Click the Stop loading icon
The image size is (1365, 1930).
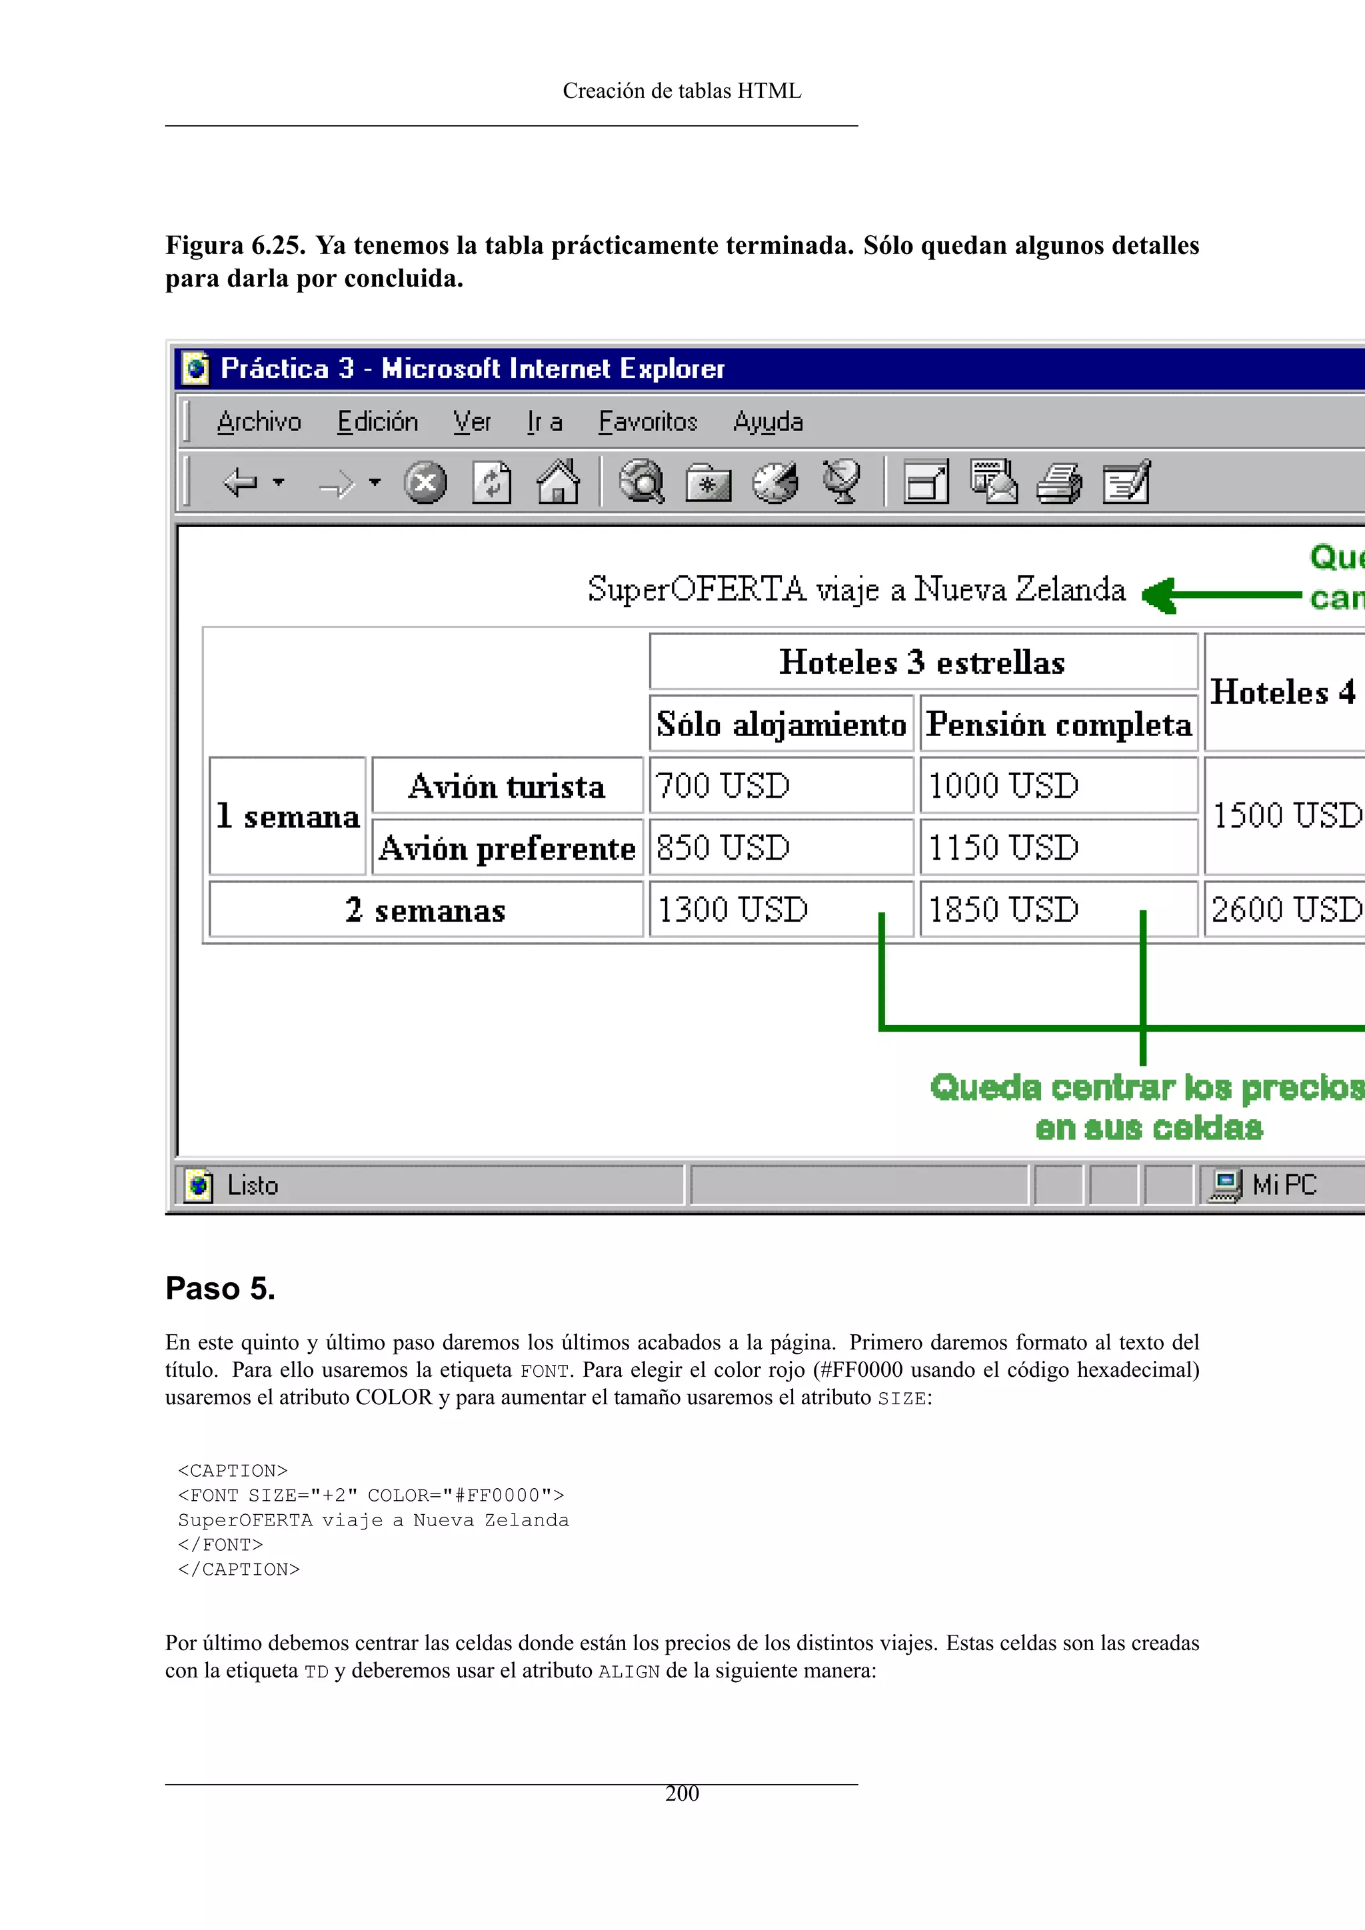(x=425, y=482)
